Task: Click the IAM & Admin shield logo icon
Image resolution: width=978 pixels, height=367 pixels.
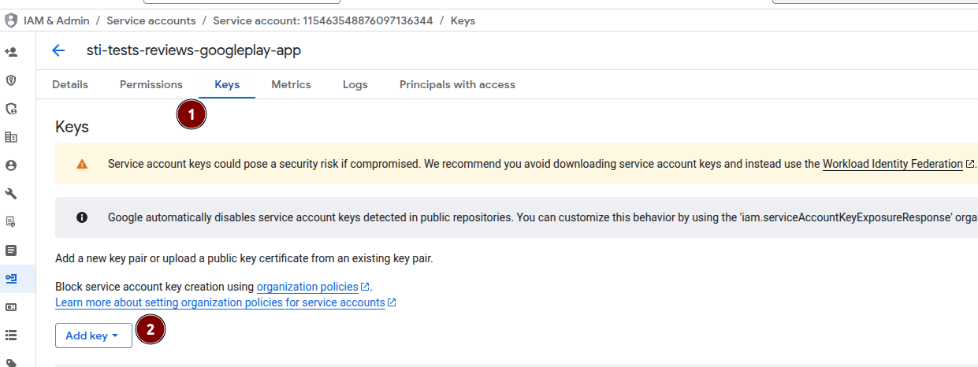Action: pyautogui.click(x=11, y=20)
